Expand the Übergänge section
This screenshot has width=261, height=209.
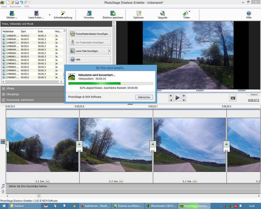pyautogui.click(x=4, y=94)
